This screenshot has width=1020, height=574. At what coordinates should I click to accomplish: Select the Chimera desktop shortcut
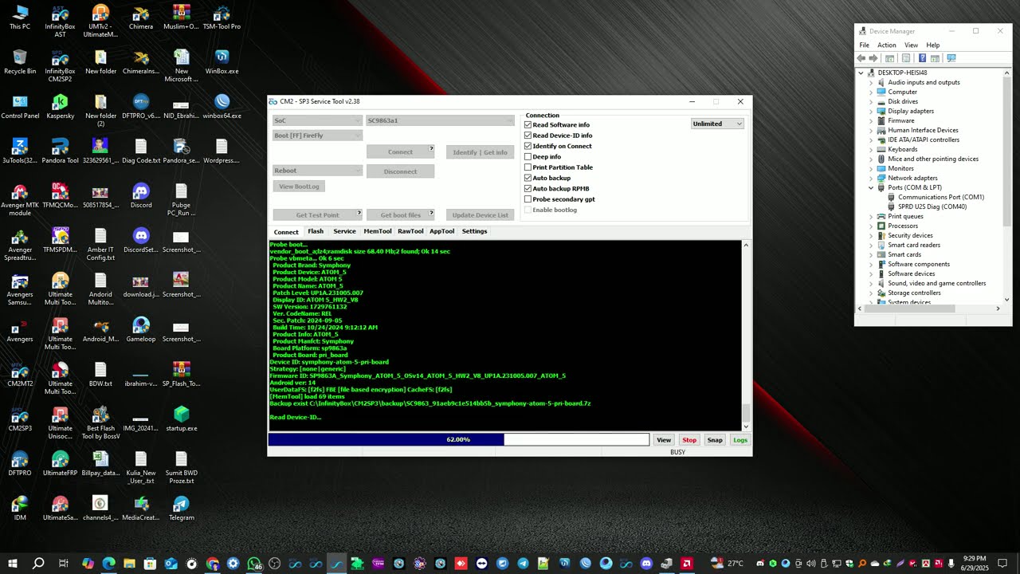[x=141, y=18]
